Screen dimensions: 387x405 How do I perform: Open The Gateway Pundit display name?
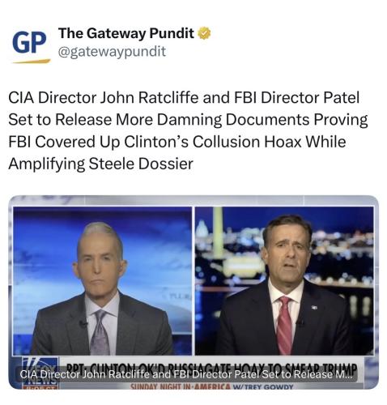126,33
